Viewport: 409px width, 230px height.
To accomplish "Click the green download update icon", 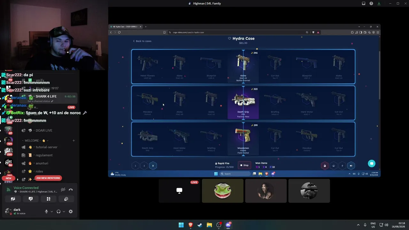I will 379,4.
